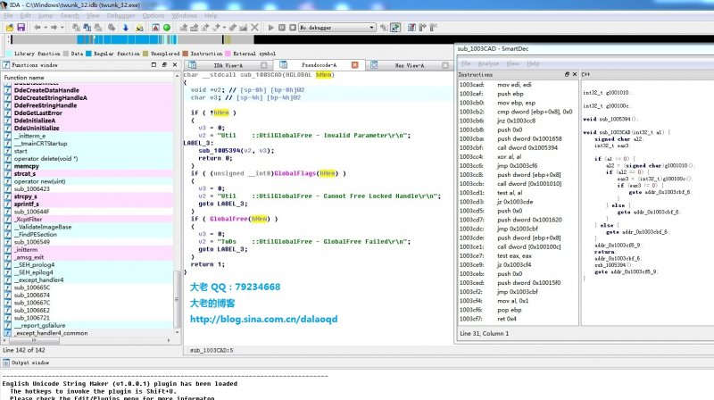
Task: Click the green circle toolbar icon
Action: (167, 28)
